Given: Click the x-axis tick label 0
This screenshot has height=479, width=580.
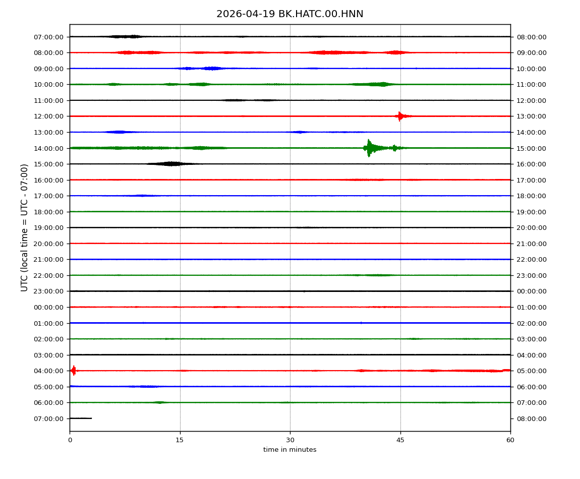Looking at the screenshot, I should (70, 440).
